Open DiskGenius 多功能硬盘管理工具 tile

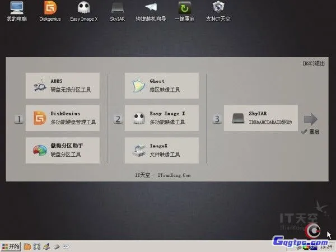[63, 118]
